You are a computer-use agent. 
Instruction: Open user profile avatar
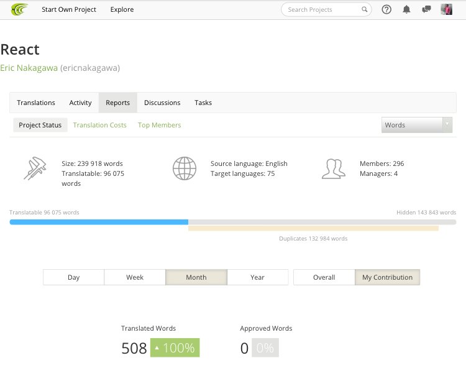tap(446, 9)
